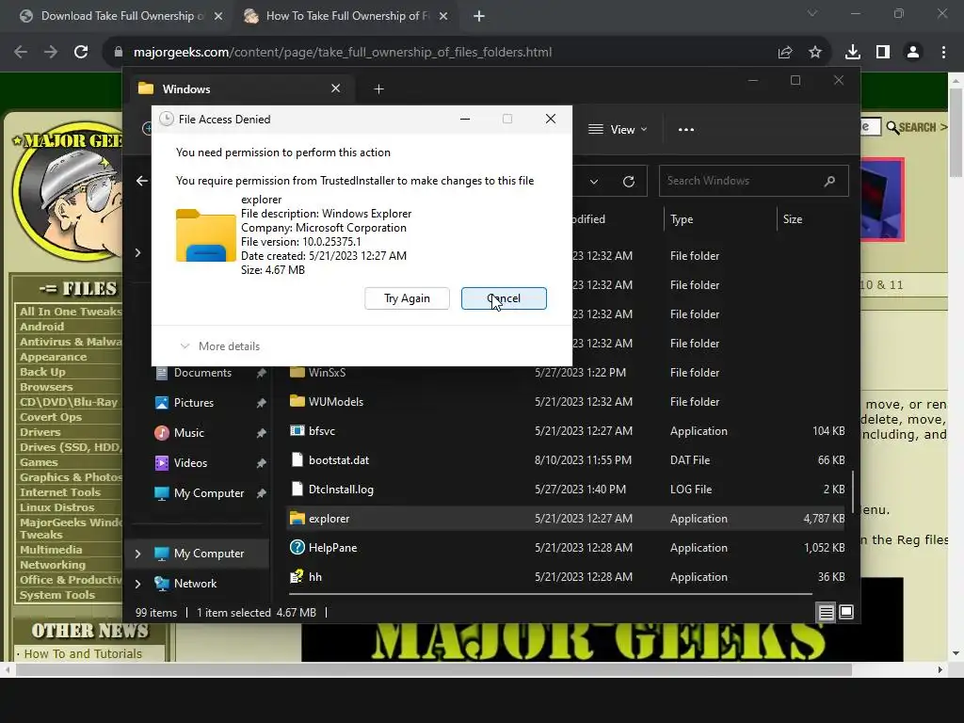Sort by the Size column header
Image resolution: width=964 pixels, height=723 pixels.
coord(793,218)
